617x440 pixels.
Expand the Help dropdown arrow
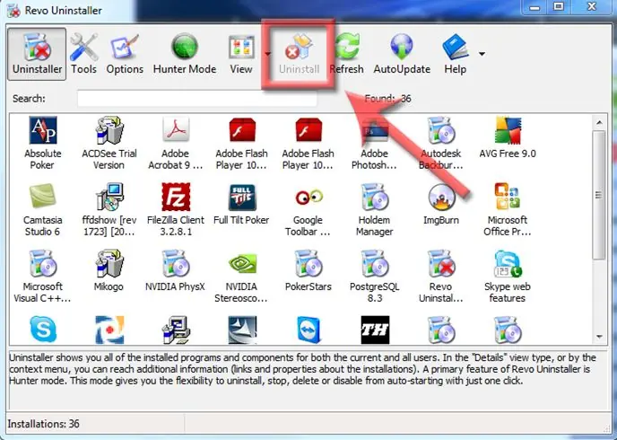pos(482,54)
